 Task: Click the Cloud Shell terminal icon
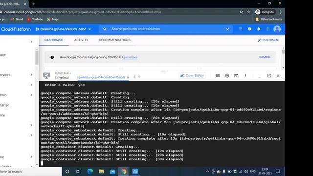[46, 76]
